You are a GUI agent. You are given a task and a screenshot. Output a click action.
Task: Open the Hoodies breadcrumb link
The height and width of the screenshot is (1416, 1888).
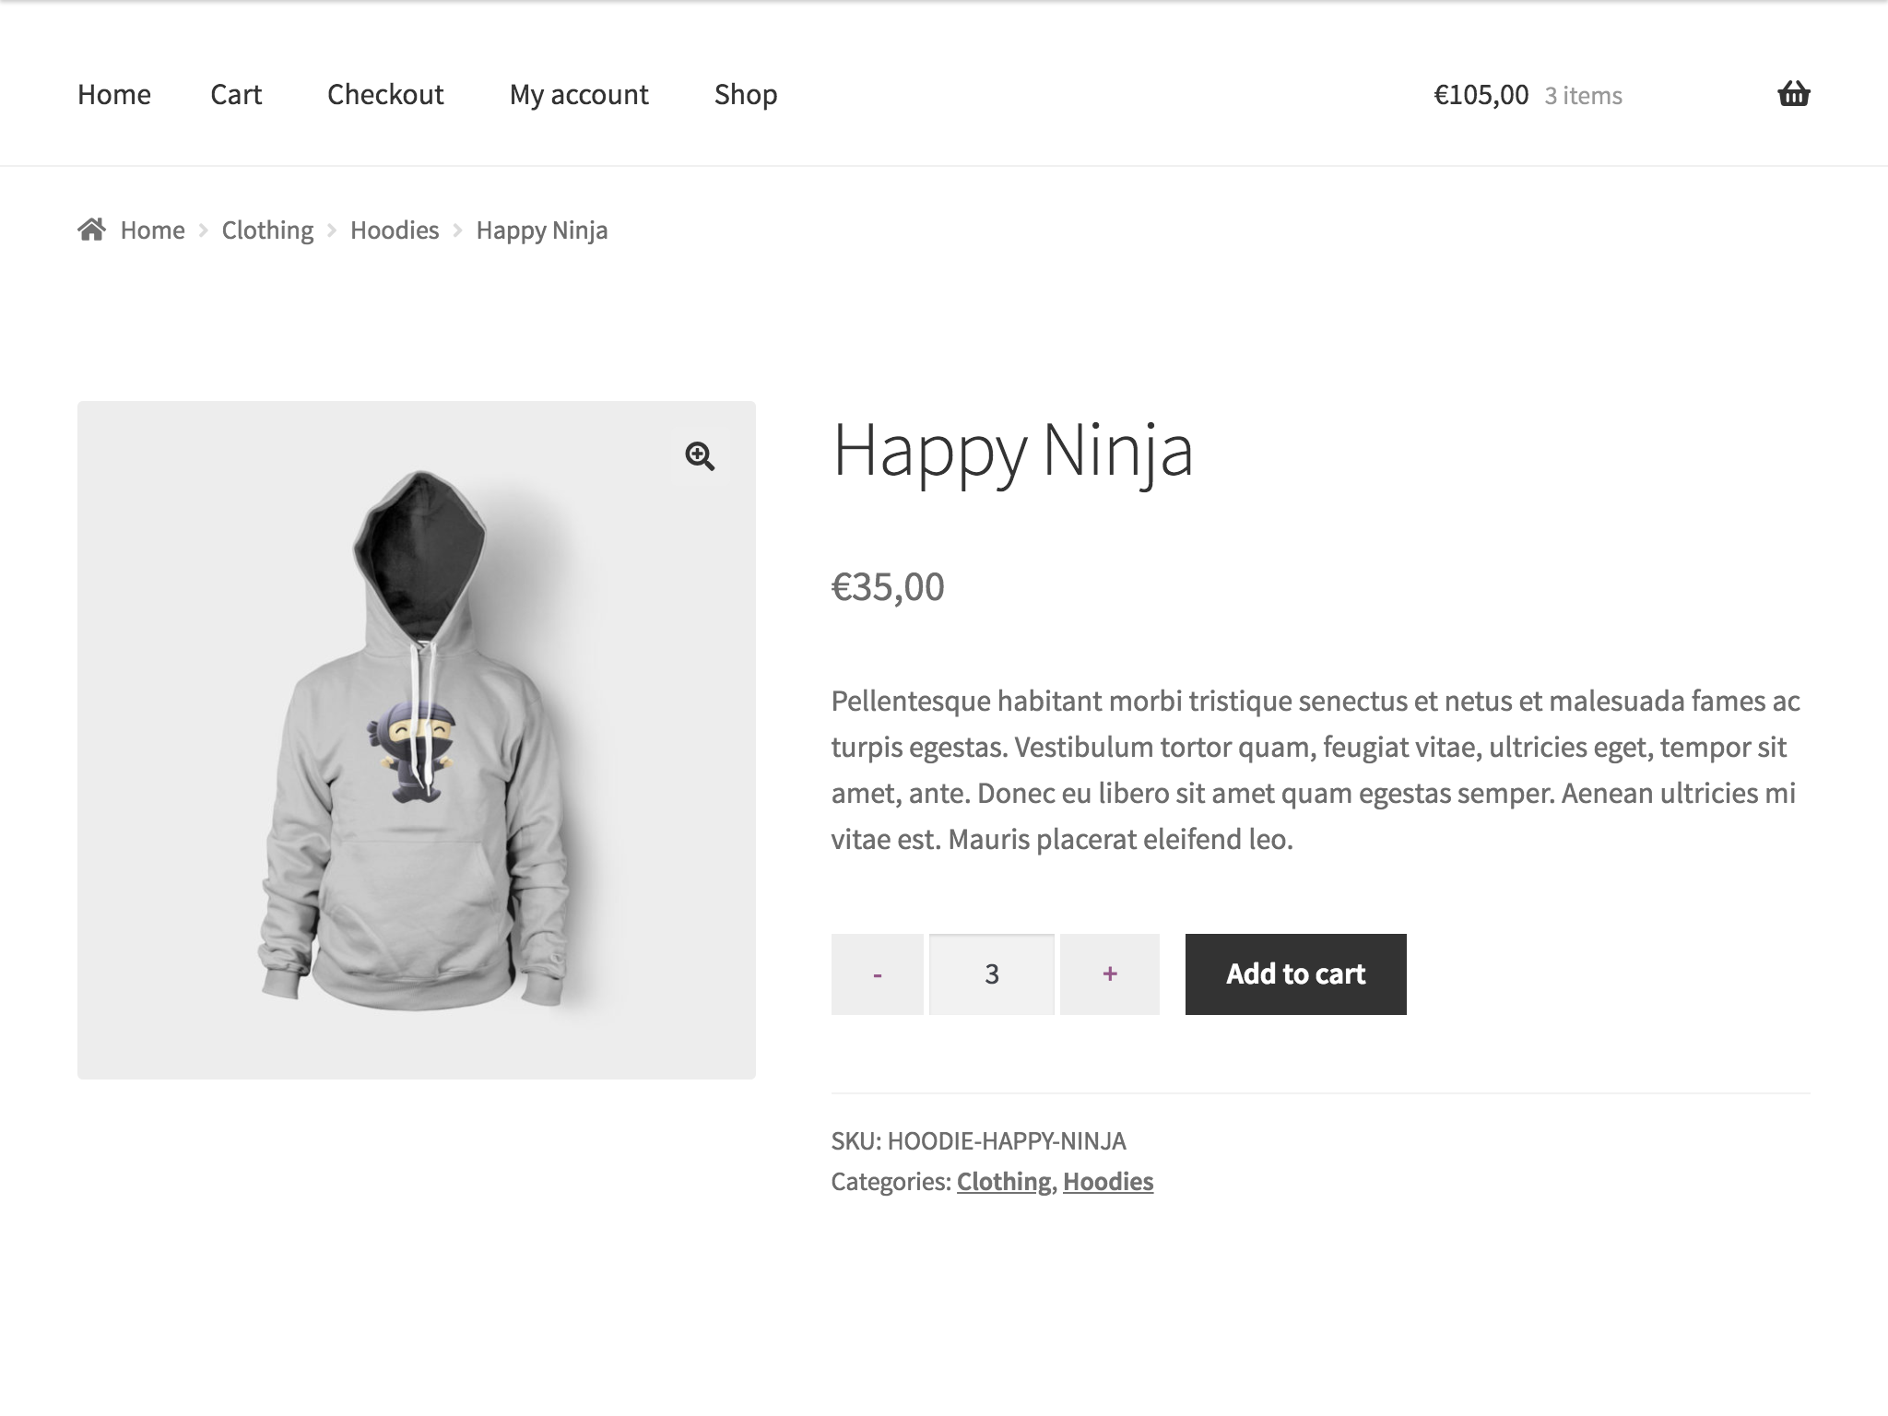(x=395, y=230)
